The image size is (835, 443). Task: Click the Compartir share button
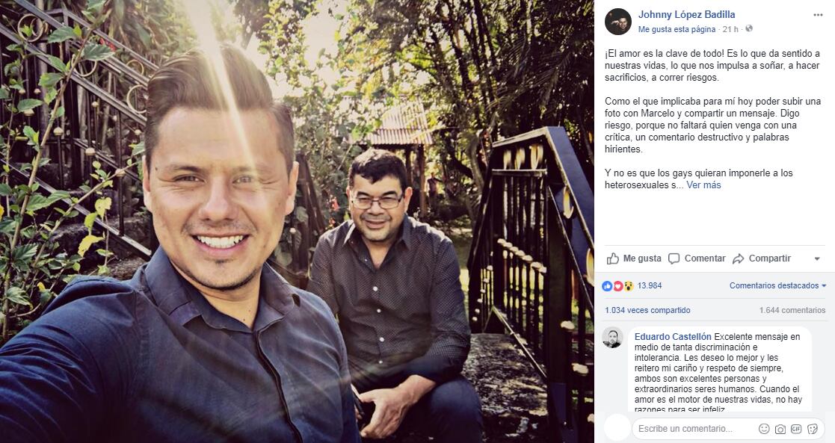(x=762, y=258)
